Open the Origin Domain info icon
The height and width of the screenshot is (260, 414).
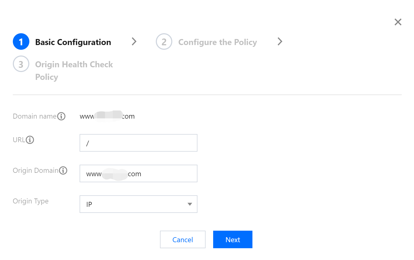[x=63, y=170]
